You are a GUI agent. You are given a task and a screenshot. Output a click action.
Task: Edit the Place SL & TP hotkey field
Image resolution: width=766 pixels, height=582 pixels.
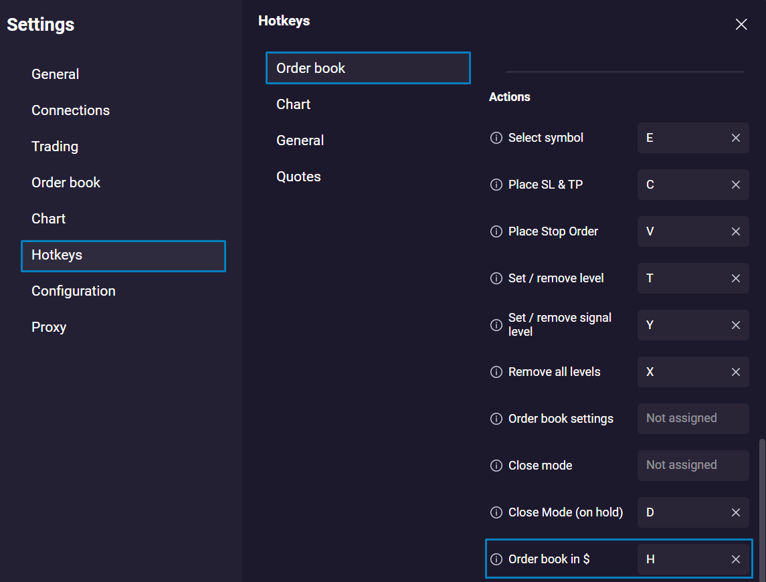pos(692,185)
